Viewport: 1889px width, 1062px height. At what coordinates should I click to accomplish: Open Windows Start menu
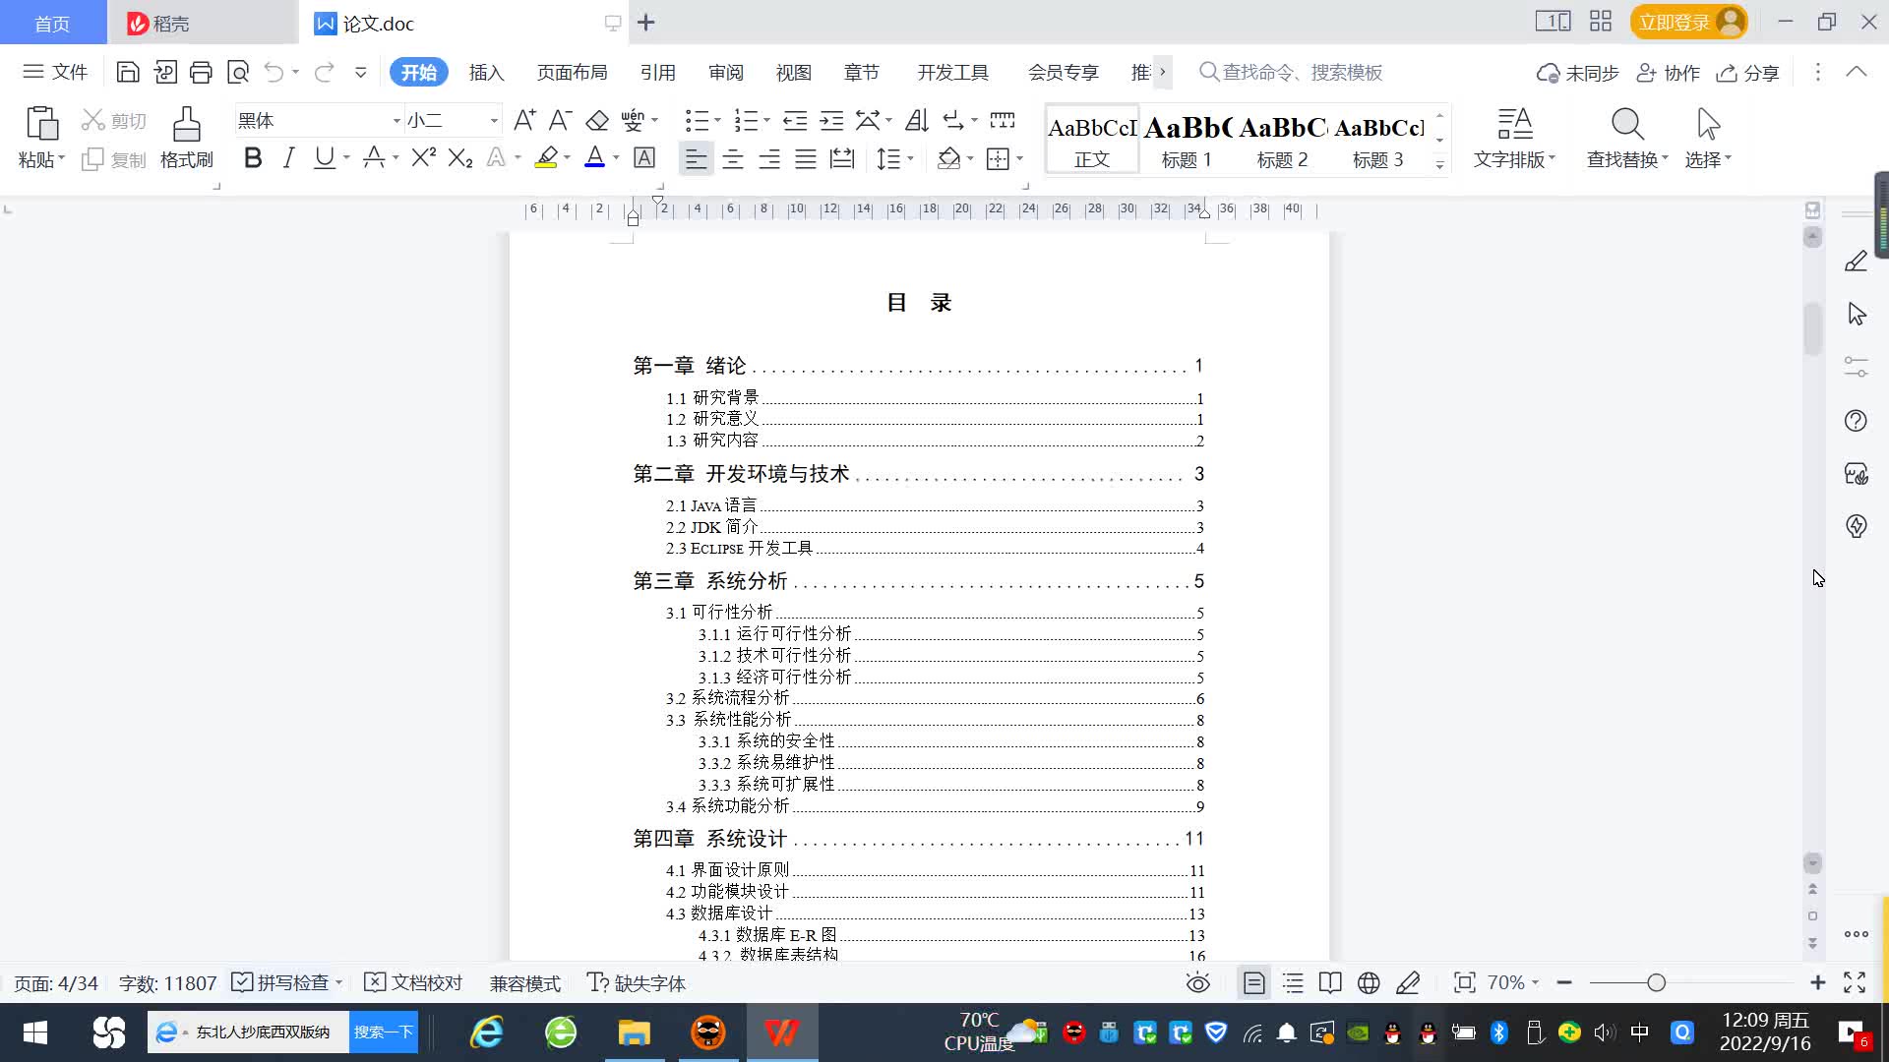pos(35,1032)
